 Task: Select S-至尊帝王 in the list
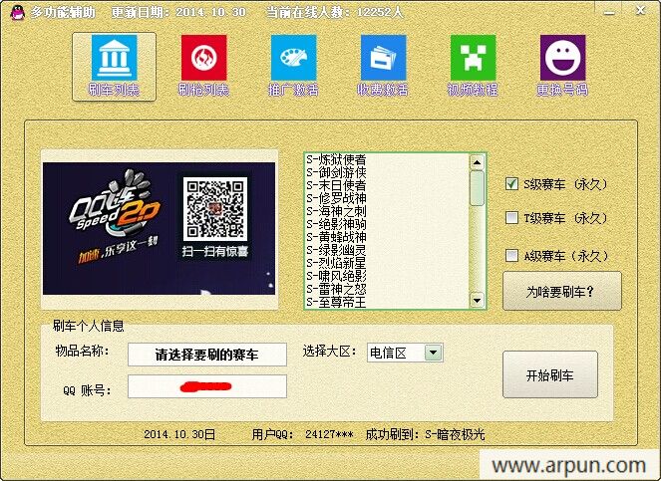point(336,302)
